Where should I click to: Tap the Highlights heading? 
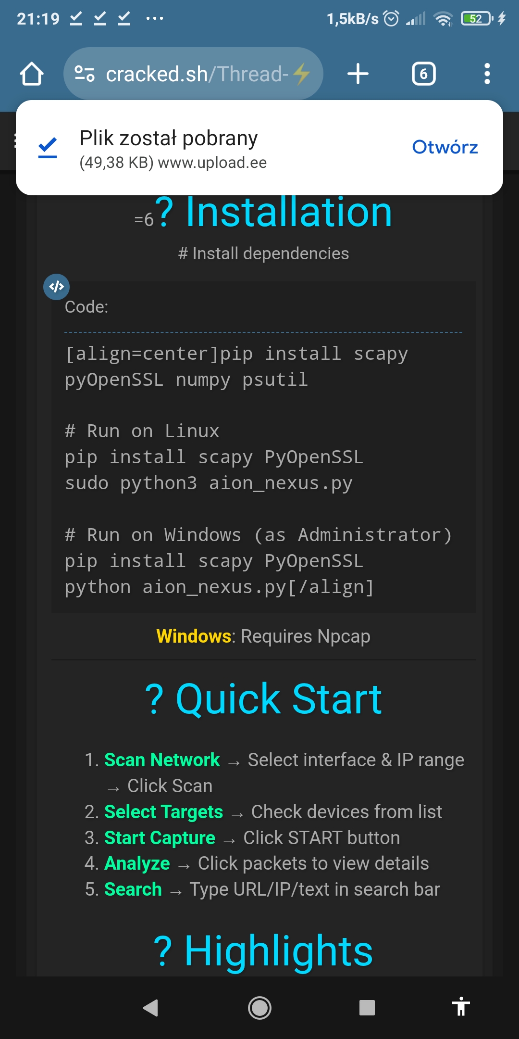[x=263, y=951]
